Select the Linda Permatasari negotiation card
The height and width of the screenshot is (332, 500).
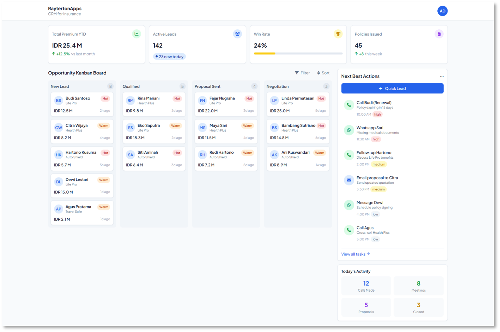298,105
